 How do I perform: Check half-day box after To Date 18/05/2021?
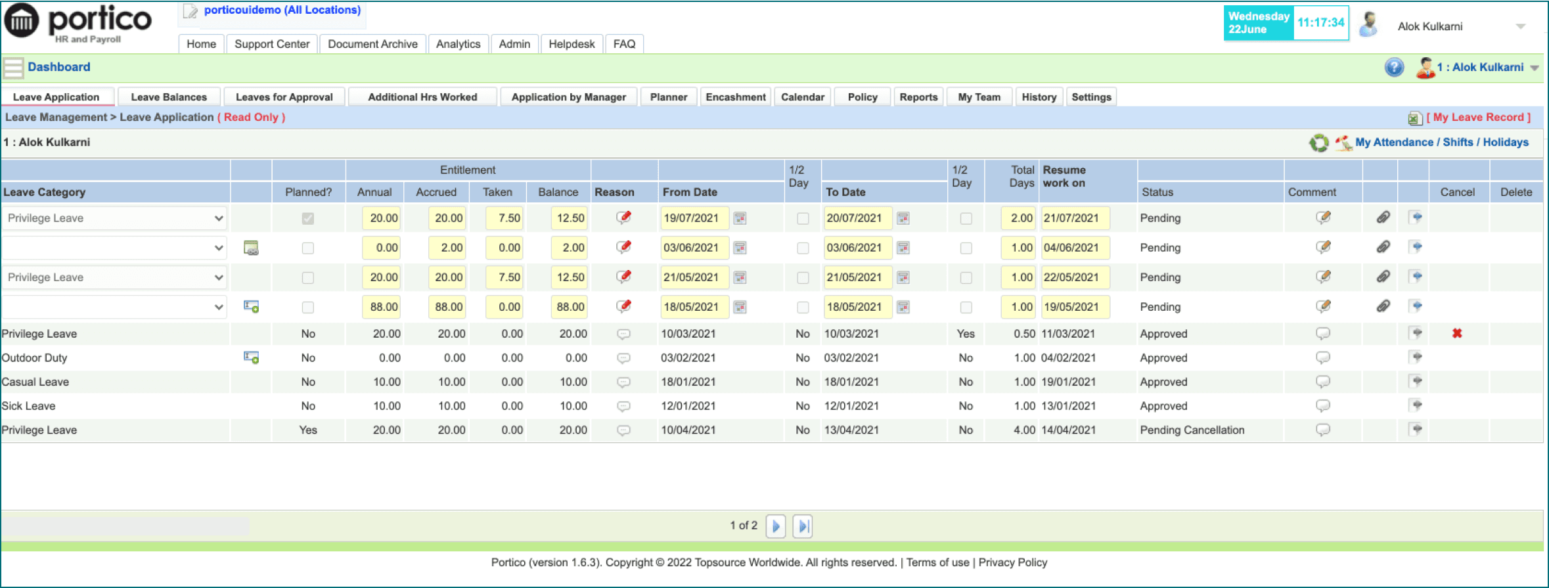966,307
